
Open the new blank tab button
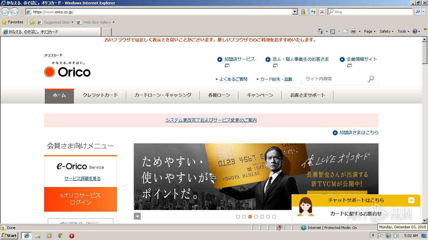(x=106, y=32)
